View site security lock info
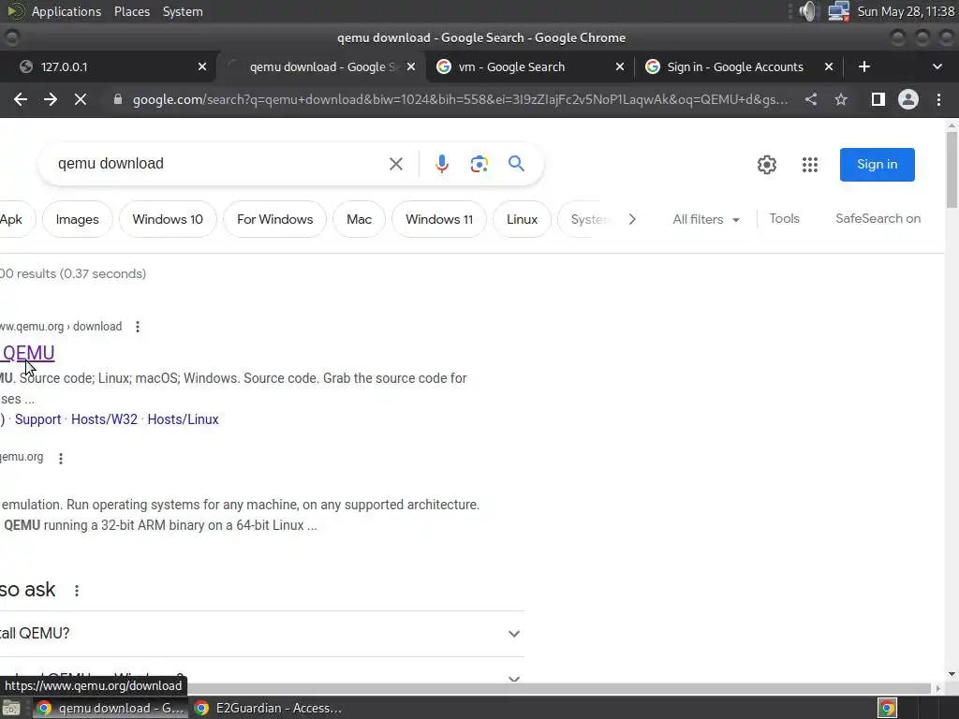The height and width of the screenshot is (719, 959). [117, 99]
